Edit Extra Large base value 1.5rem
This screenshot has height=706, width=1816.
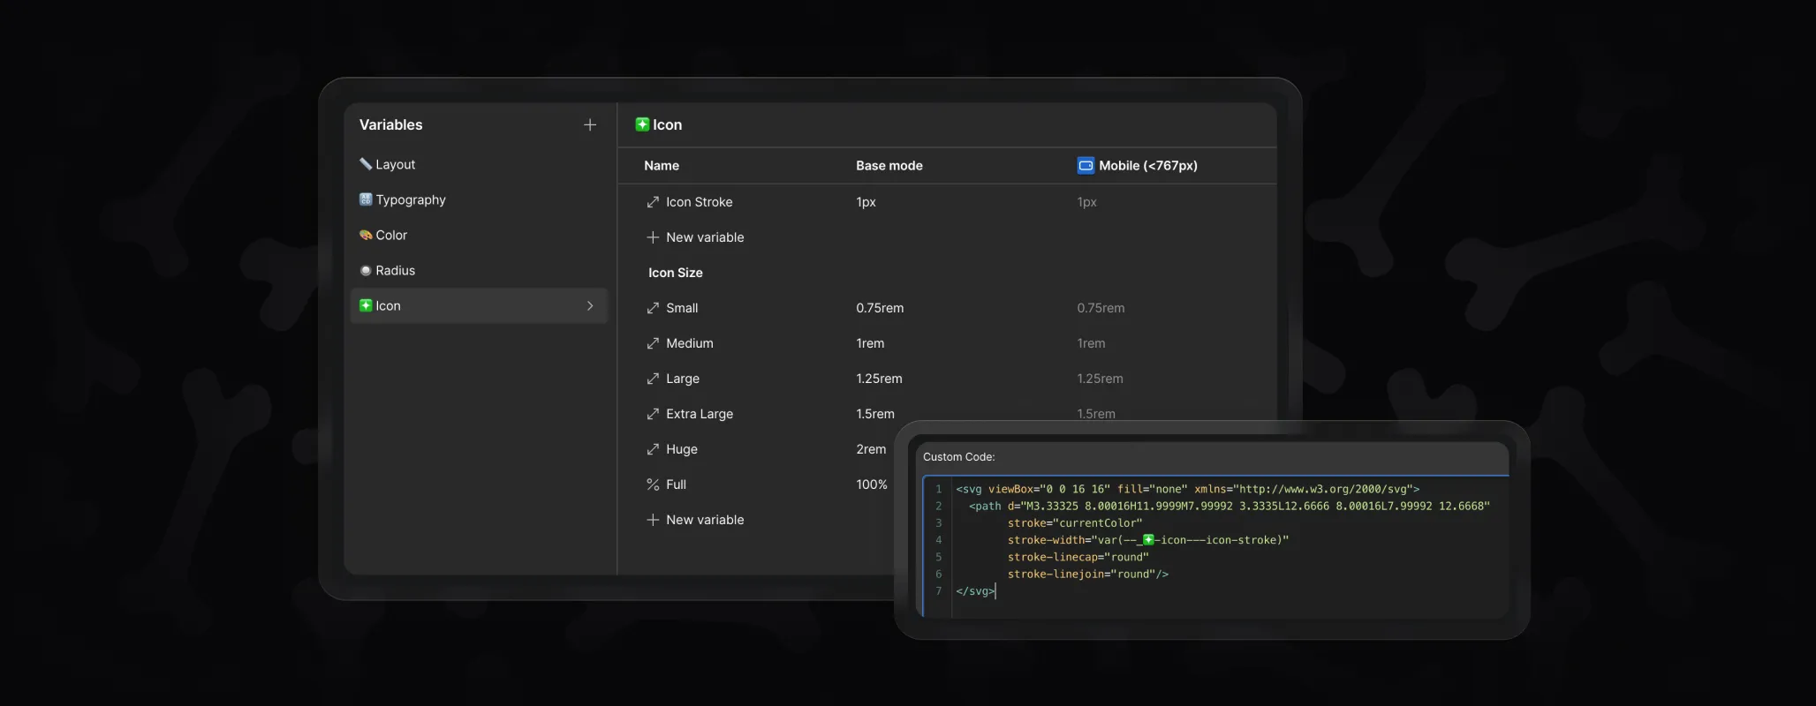[x=875, y=414]
